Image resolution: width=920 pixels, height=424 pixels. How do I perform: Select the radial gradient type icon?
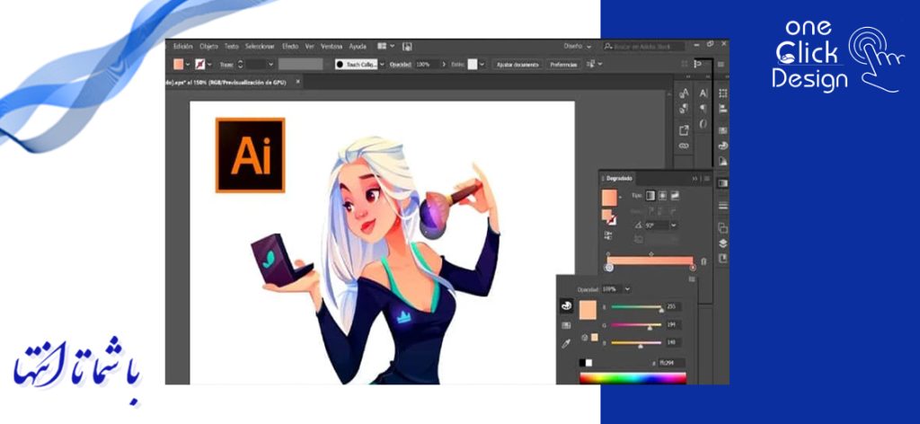[x=662, y=195]
